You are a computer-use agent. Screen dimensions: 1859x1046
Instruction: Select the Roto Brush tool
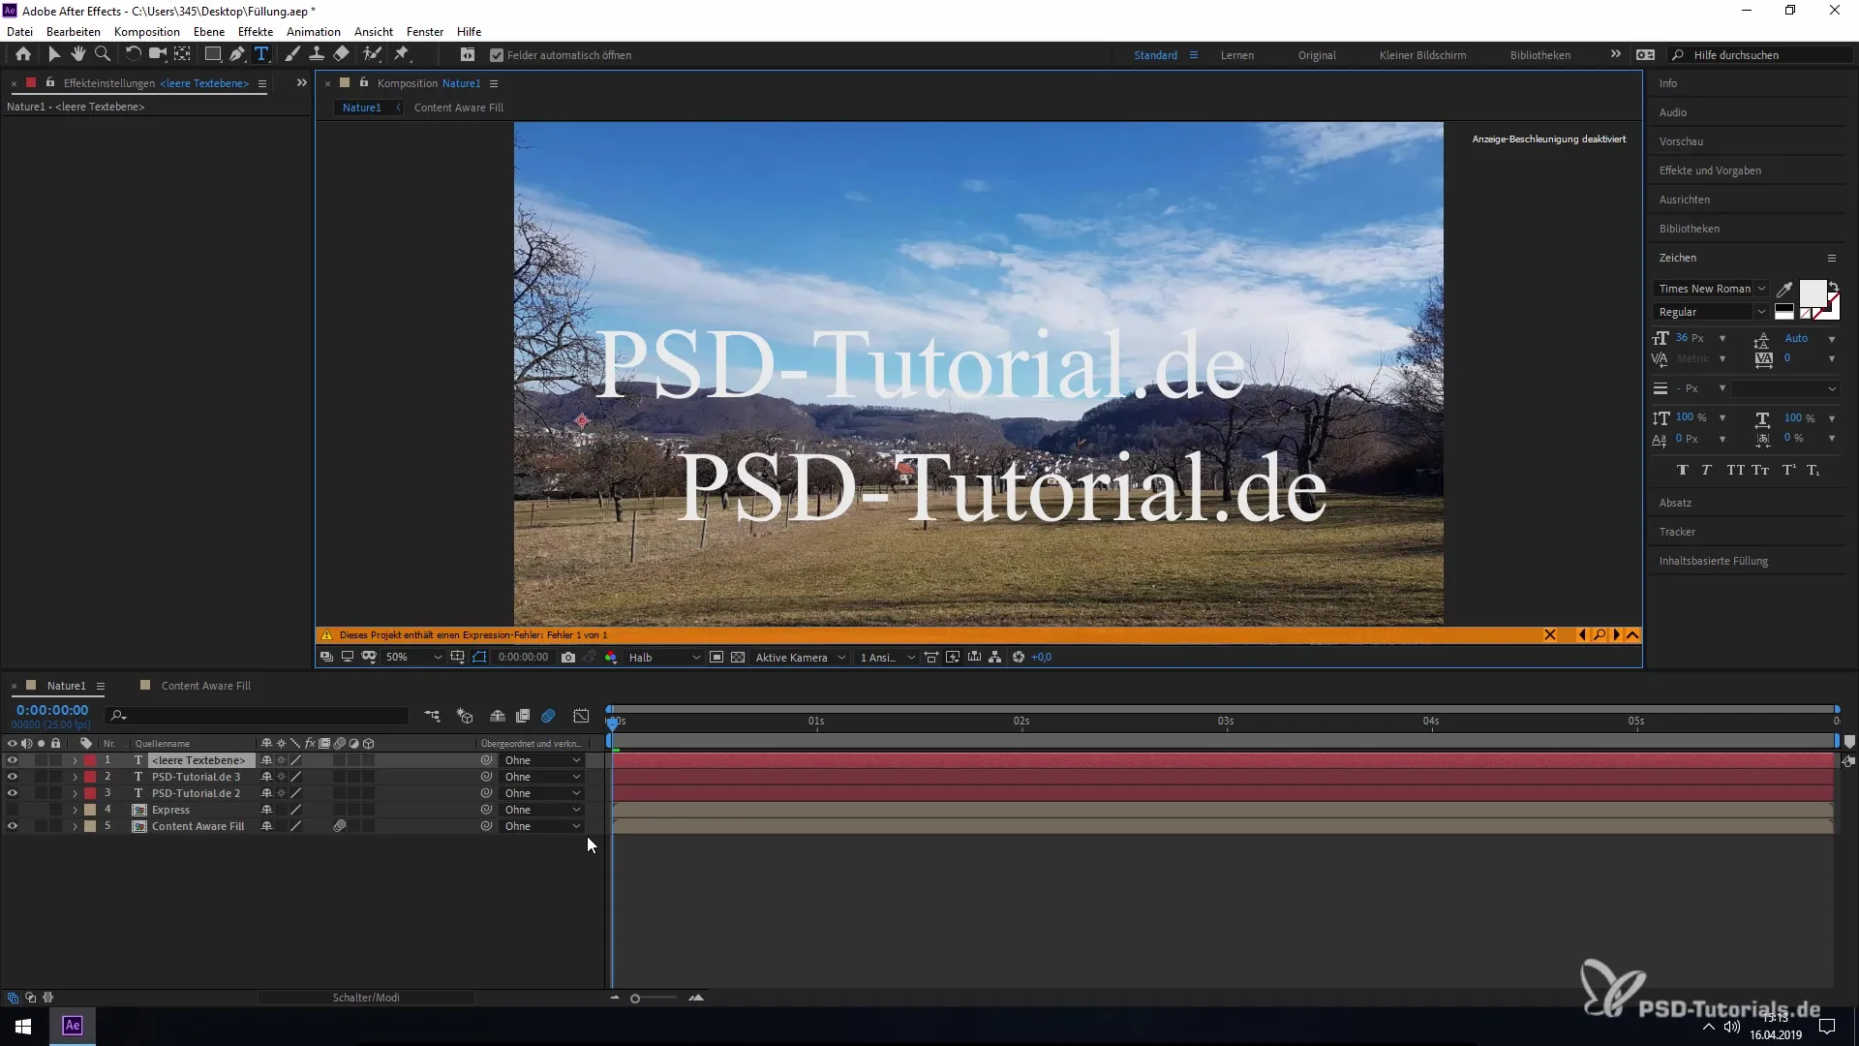373,55
